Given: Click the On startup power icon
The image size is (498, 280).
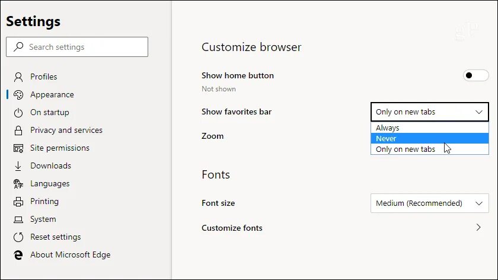Looking at the screenshot, I should pos(18,113).
